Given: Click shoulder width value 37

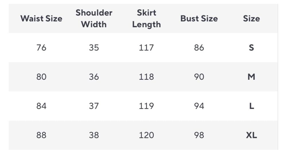Looking at the screenshot, I should click(94, 106).
